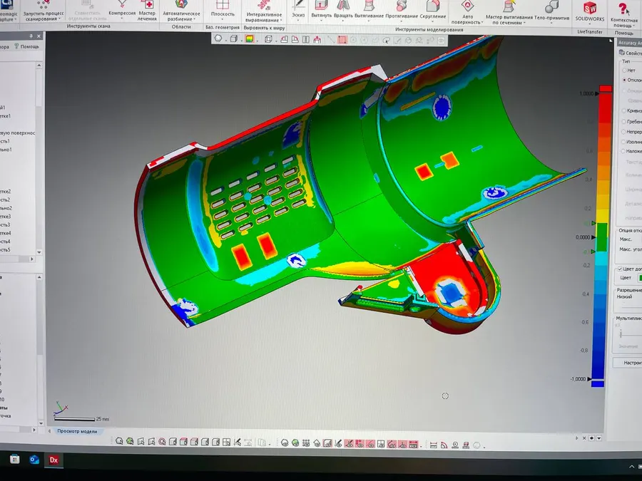Viewport: 642px width, 481px height.
Task: Select the Кривизна radio button
Action: pos(624,111)
